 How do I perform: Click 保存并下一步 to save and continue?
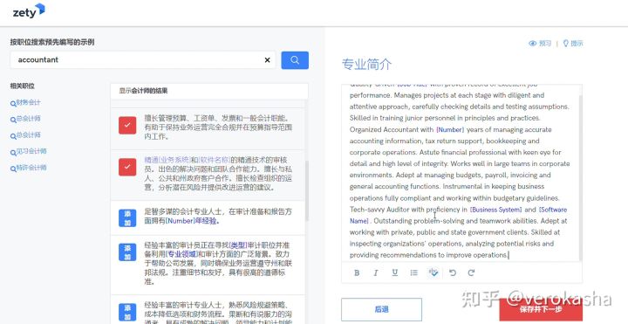(x=541, y=309)
